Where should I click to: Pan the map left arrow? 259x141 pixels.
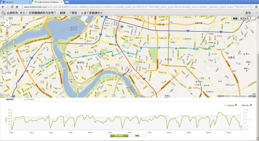5,23
